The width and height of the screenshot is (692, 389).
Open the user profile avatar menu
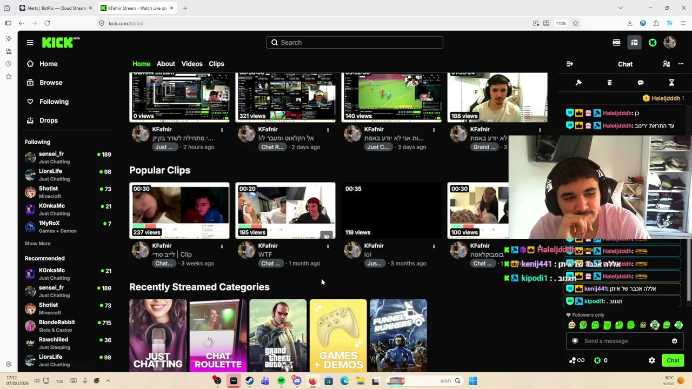pos(670,43)
